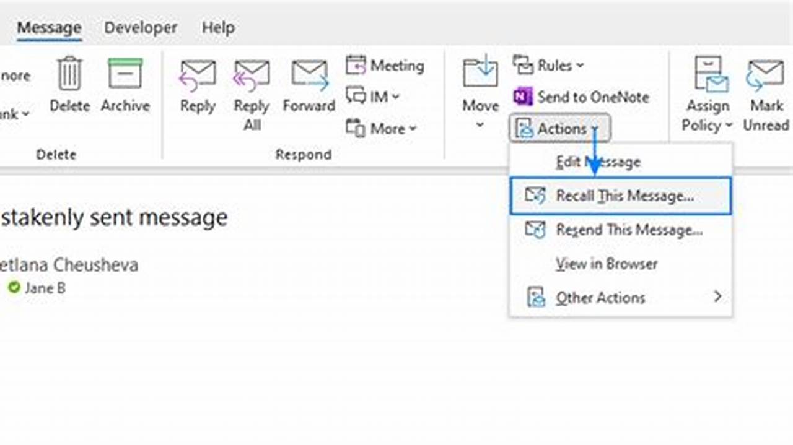Switch to the Developer tab
The width and height of the screenshot is (793, 445).
[140, 28]
